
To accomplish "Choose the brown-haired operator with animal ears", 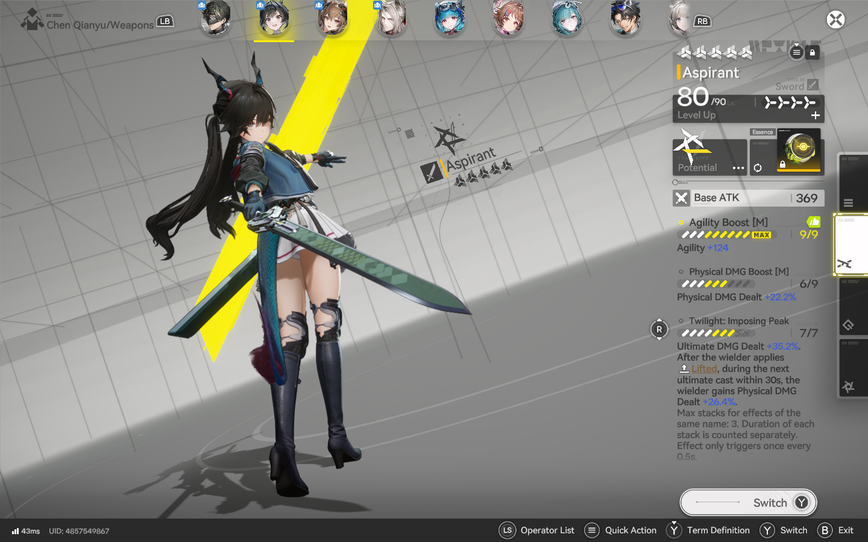I will tap(332, 18).
